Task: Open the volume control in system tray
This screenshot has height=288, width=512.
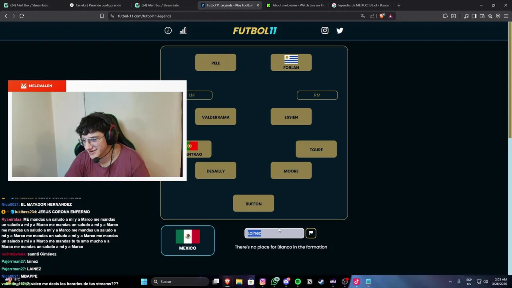Action: (486, 282)
